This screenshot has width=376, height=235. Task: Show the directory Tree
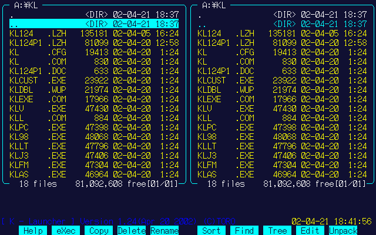[277, 231]
